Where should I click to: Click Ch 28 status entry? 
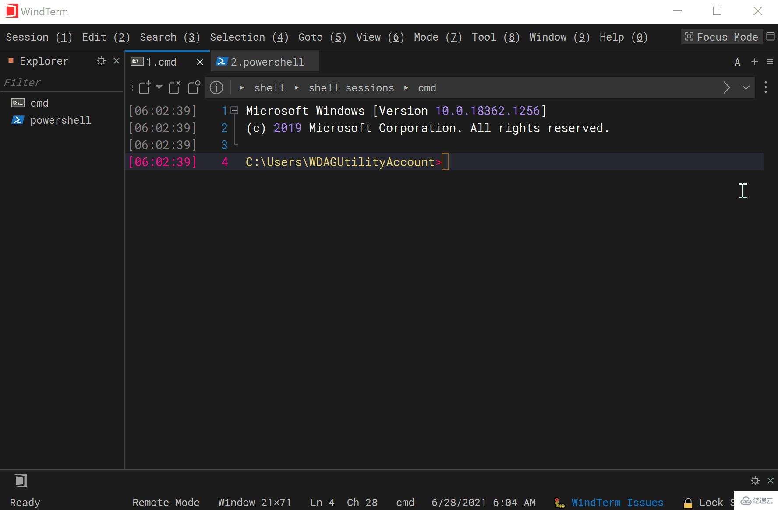coord(362,503)
